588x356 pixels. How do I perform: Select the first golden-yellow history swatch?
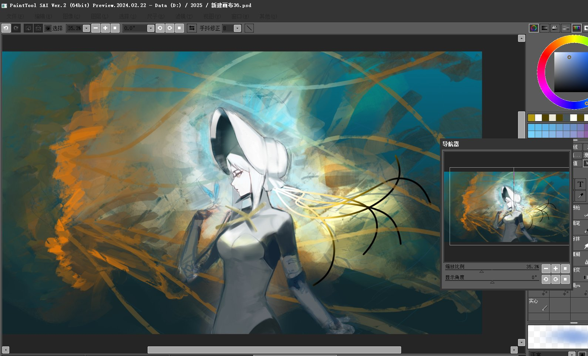click(531, 118)
